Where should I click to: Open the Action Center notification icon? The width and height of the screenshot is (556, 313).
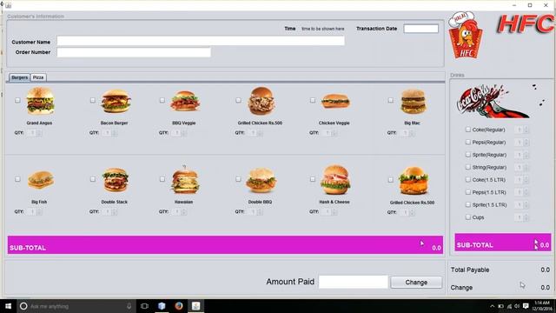coord(526,306)
